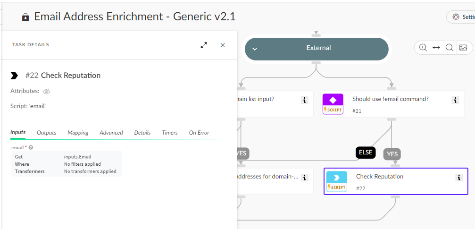Select the ELSE branch label
This screenshot has width=475, height=229.
(x=366, y=153)
